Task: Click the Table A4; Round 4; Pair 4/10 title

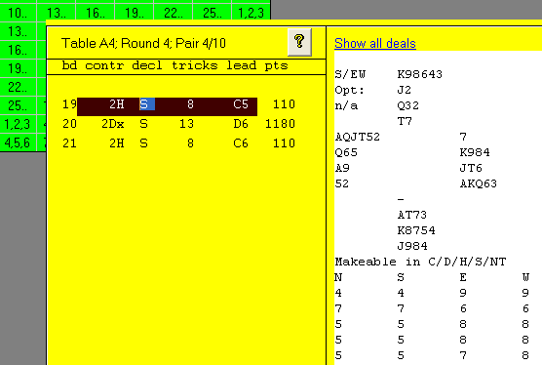Action: point(143,43)
